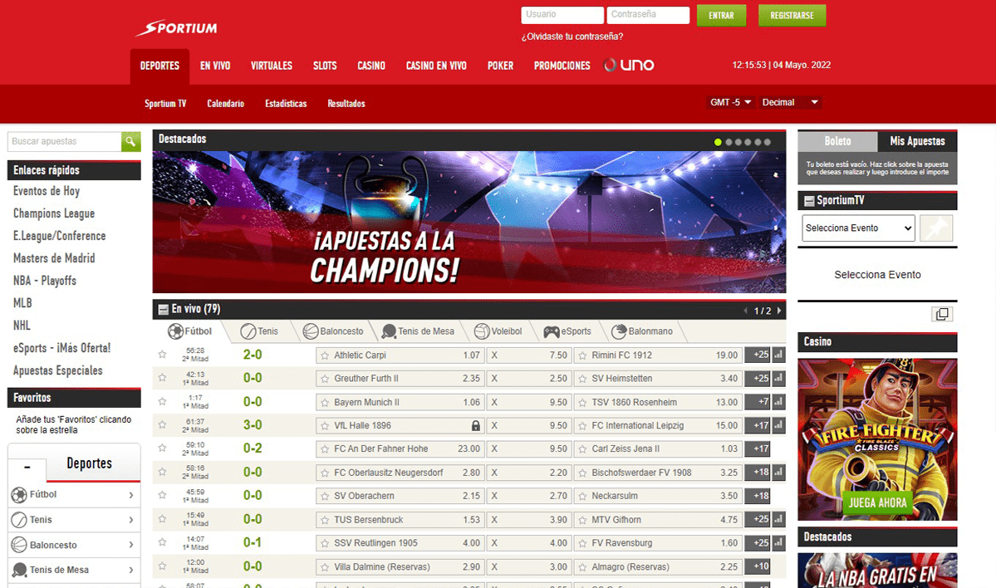Favorite the FC An Der Fahner Hohe row star

pos(163,448)
